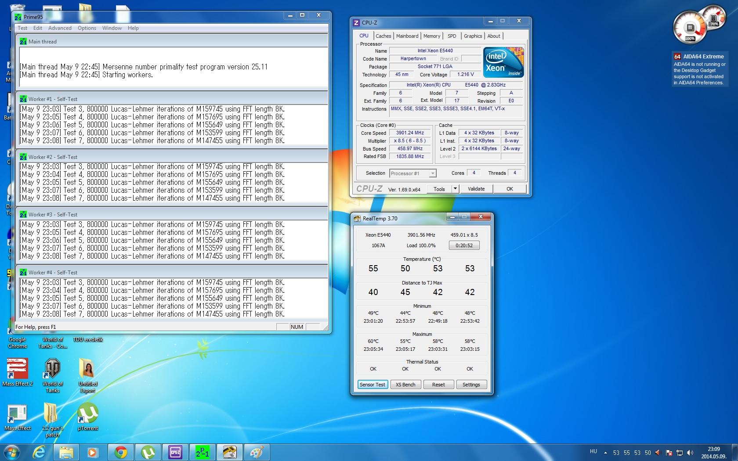This screenshot has width=738, height=461.
Task: Switch to CPU-Z on the taskbar
Action: (x=175, y=452)
